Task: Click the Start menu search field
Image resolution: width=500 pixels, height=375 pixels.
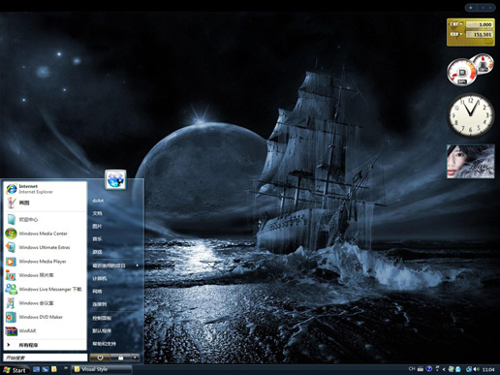Action: click(46, 358)
